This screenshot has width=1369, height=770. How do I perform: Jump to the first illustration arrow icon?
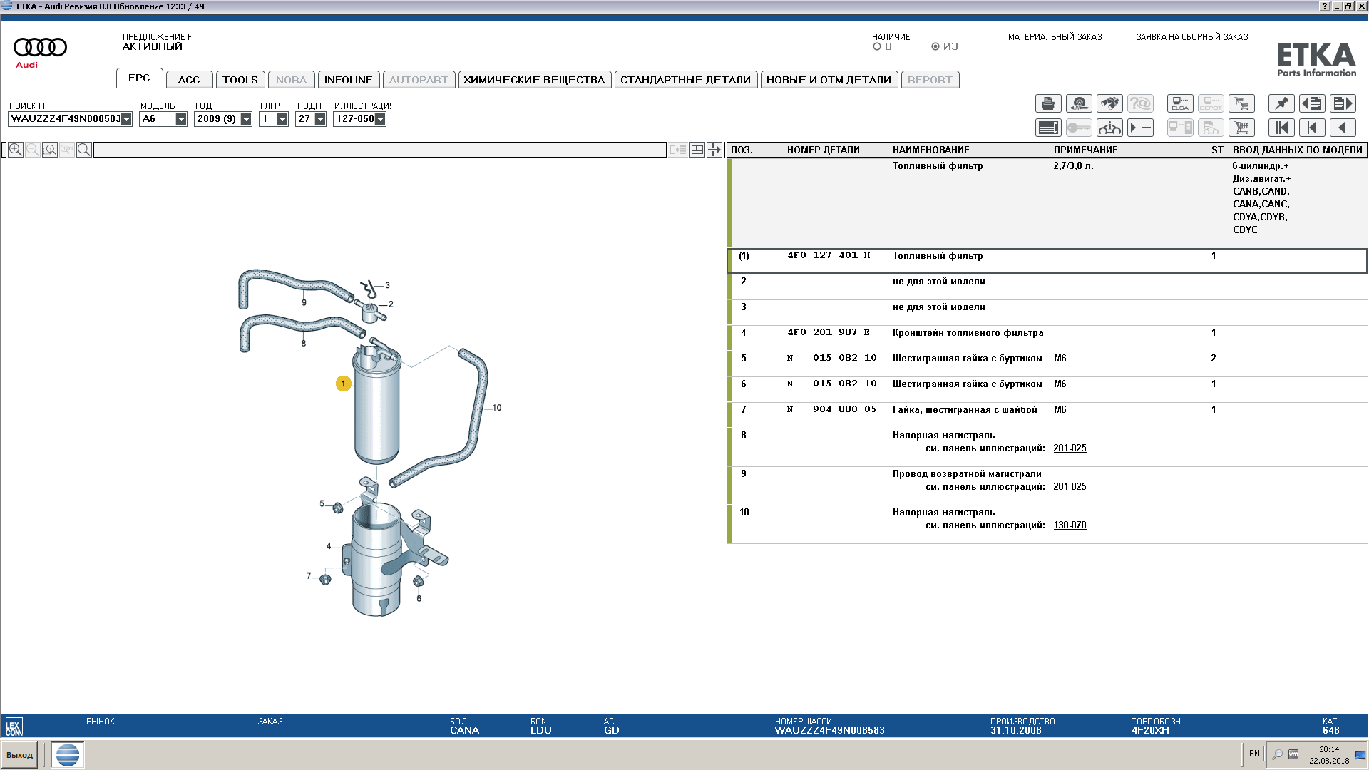(x=1281, y=128)
